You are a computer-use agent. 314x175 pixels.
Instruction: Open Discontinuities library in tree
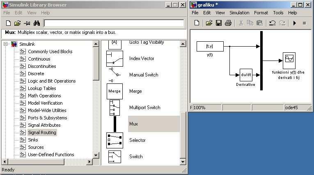[42, 66]
